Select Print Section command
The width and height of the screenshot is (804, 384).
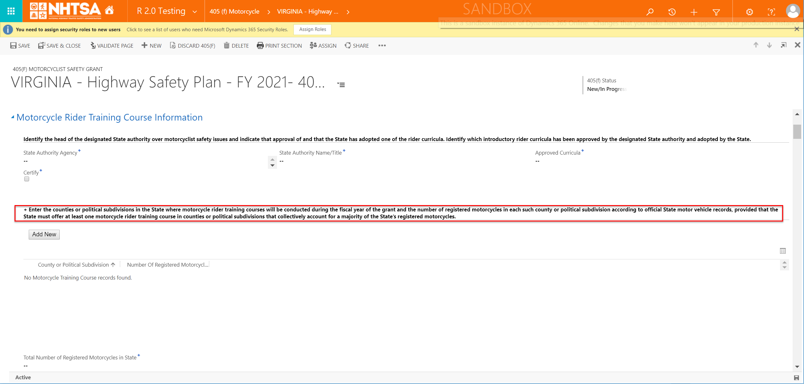[279, 46]
